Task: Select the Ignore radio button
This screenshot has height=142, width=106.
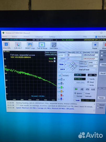Action: [x=75, y=93]
